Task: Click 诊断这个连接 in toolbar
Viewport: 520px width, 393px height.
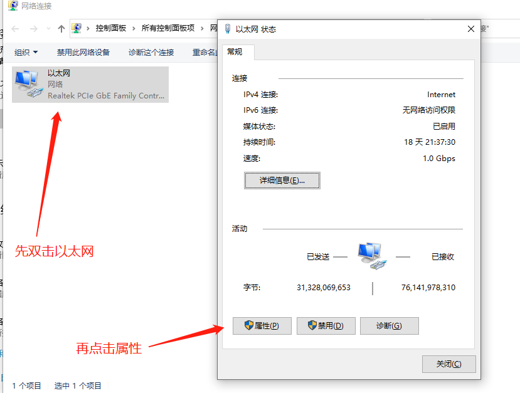Action: click(151, 53)
